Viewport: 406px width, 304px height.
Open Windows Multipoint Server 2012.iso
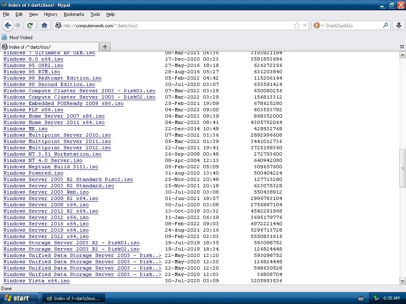57,148
